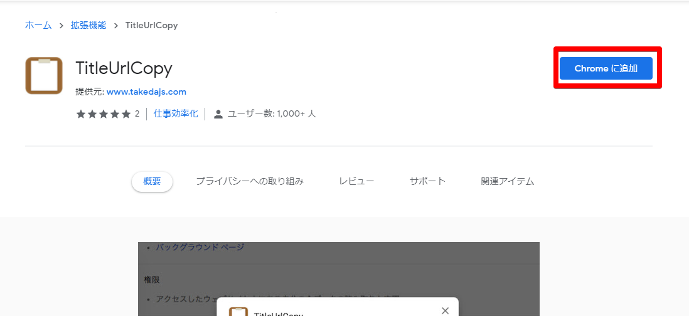Select the 概要 tab
This screenshot has width=689, height=316.
pos(152,181)
